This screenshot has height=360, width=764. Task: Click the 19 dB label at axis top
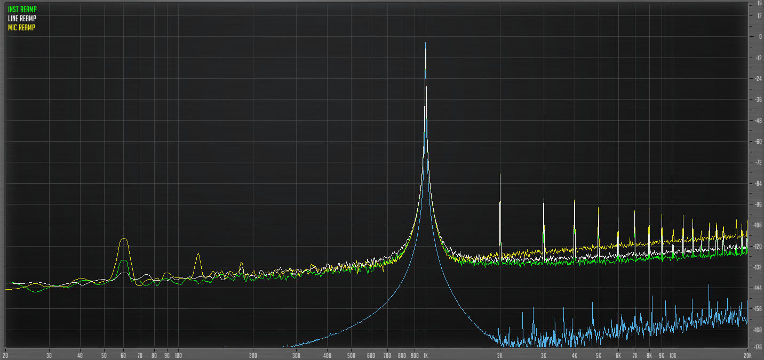[x=759, y=3]
